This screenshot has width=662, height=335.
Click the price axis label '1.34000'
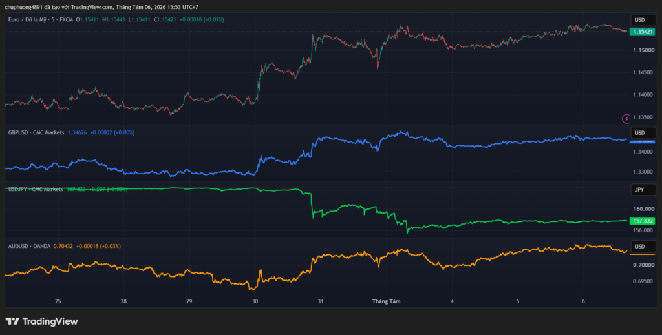pyautogui.click(x=642, y=152)
